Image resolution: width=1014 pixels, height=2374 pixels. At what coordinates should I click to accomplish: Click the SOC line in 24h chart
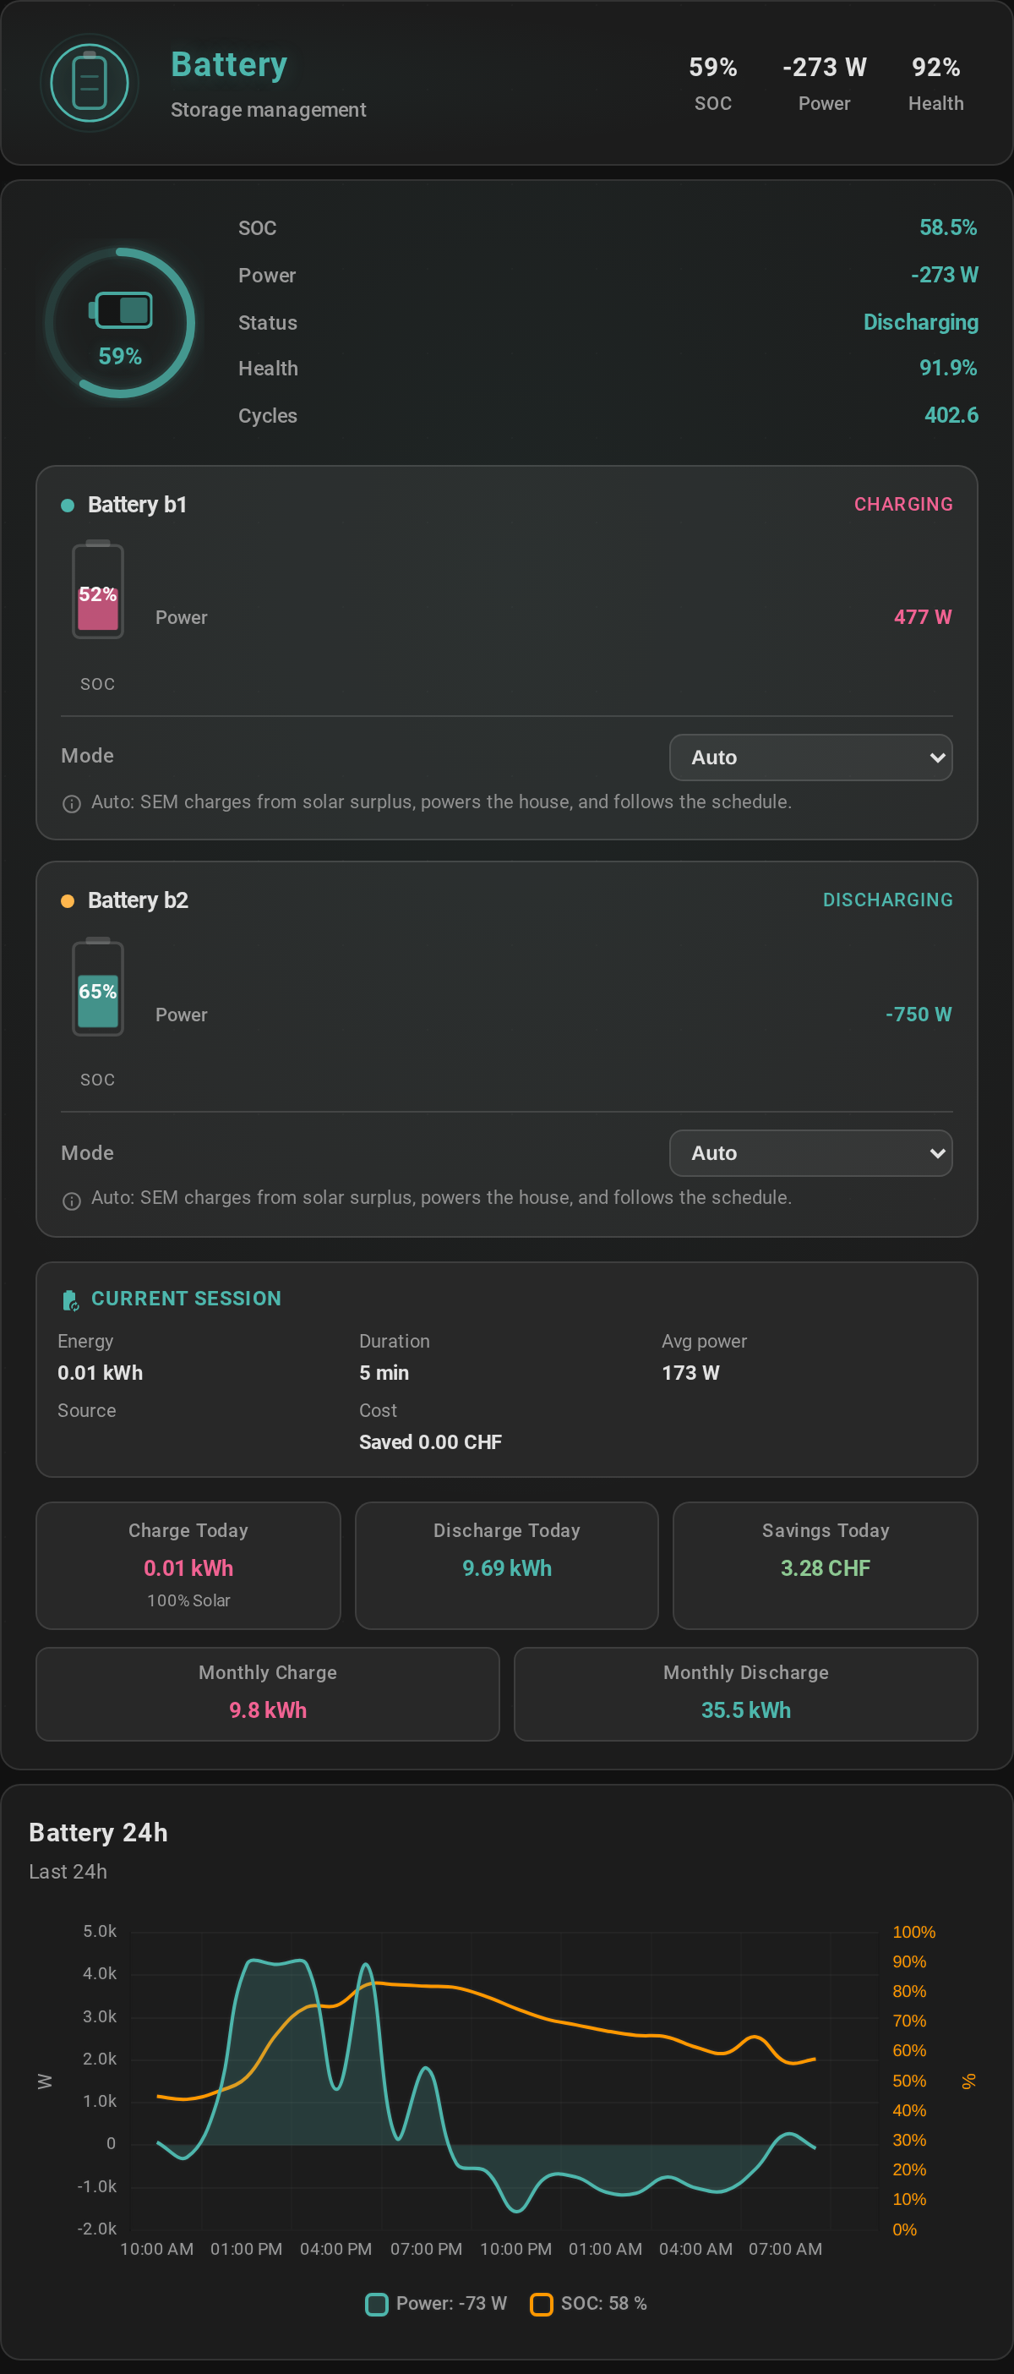pos(553,2020)
